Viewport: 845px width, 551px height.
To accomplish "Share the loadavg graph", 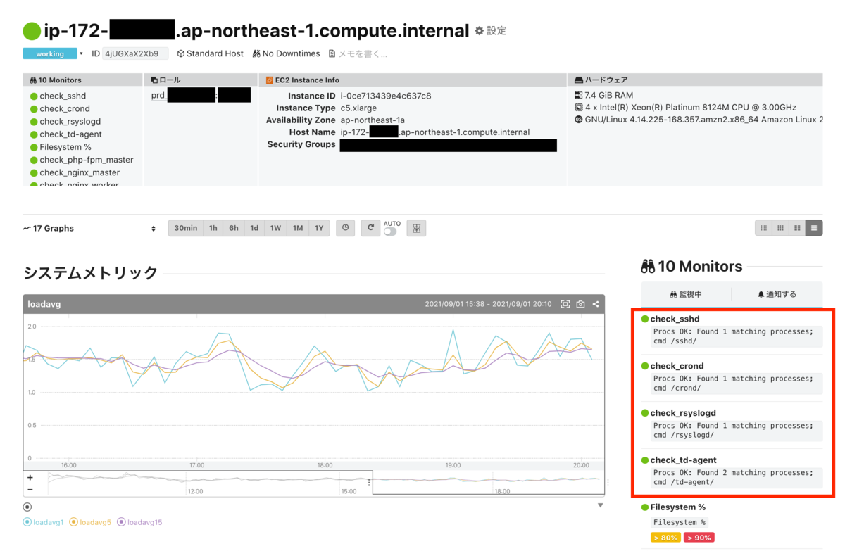I will (x=596, y=304).
